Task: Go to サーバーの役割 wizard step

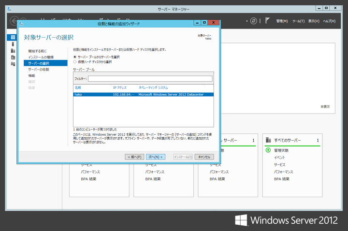Action: tap(38, 70)
